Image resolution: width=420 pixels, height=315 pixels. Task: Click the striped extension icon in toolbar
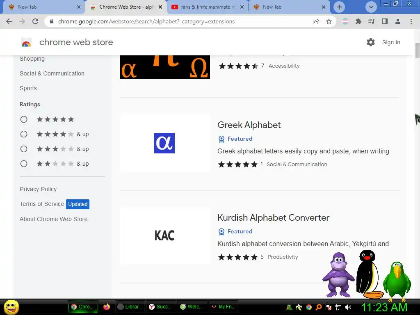pos(345,21)
